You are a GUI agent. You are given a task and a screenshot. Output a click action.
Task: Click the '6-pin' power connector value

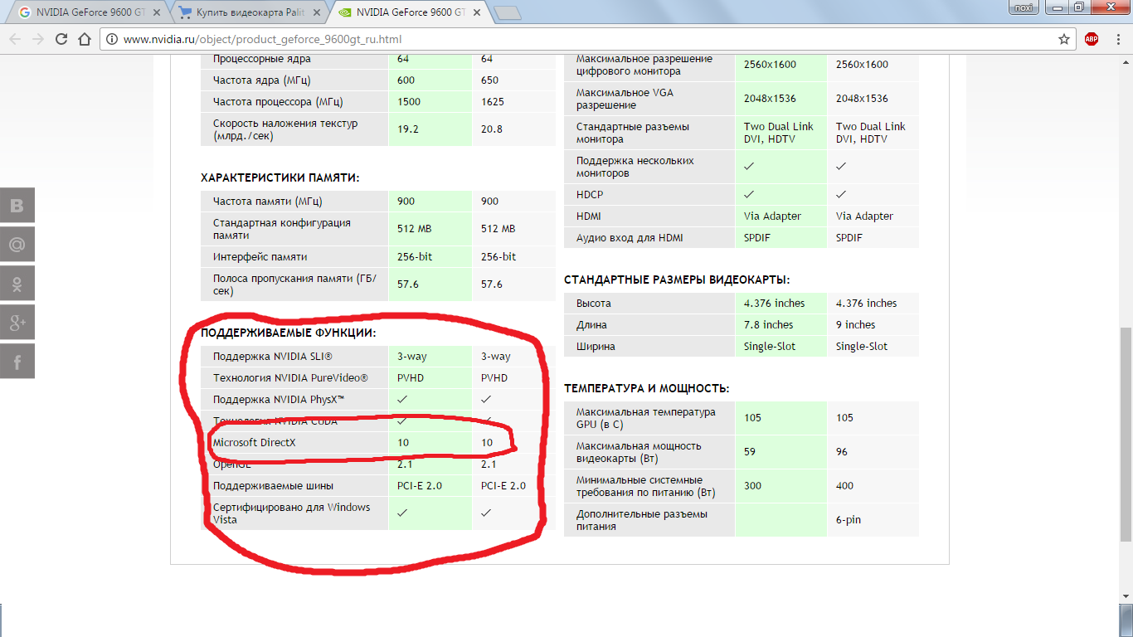849,520
